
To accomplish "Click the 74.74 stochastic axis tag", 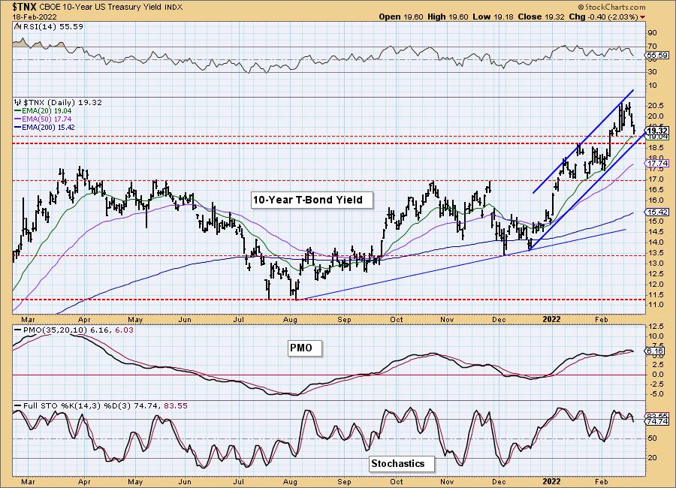I will pyautogui.click(x=657, y=422).
